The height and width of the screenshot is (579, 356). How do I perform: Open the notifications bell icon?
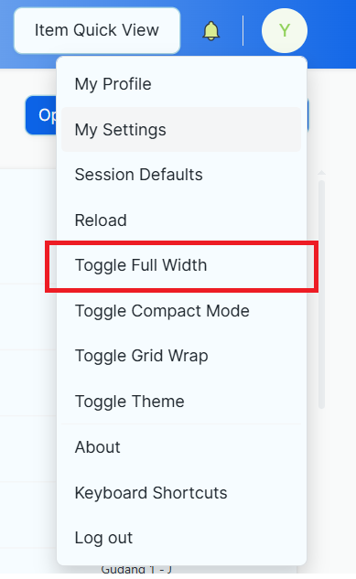pos(210,31)
